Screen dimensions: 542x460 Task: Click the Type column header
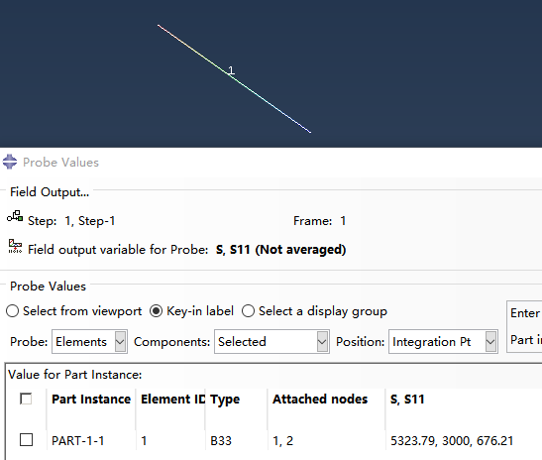click(x=225, y=400)
